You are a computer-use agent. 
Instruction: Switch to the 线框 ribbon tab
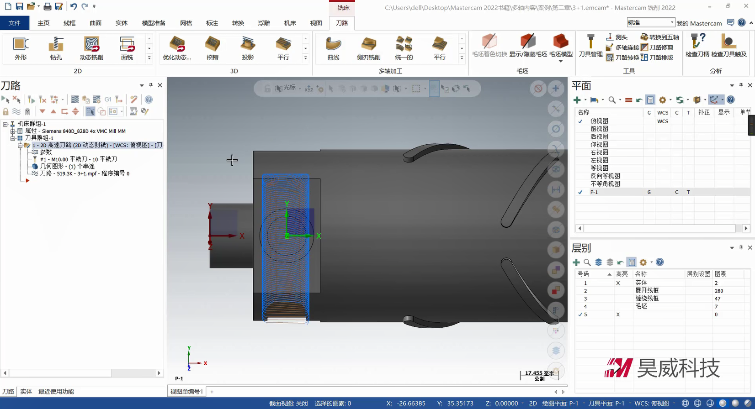click(x=69, y=23)
